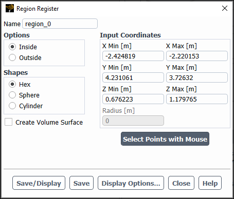Viewport: 234px width, 199px height.
Task: Click the Z Max field
Action: [x=197, y=99]
